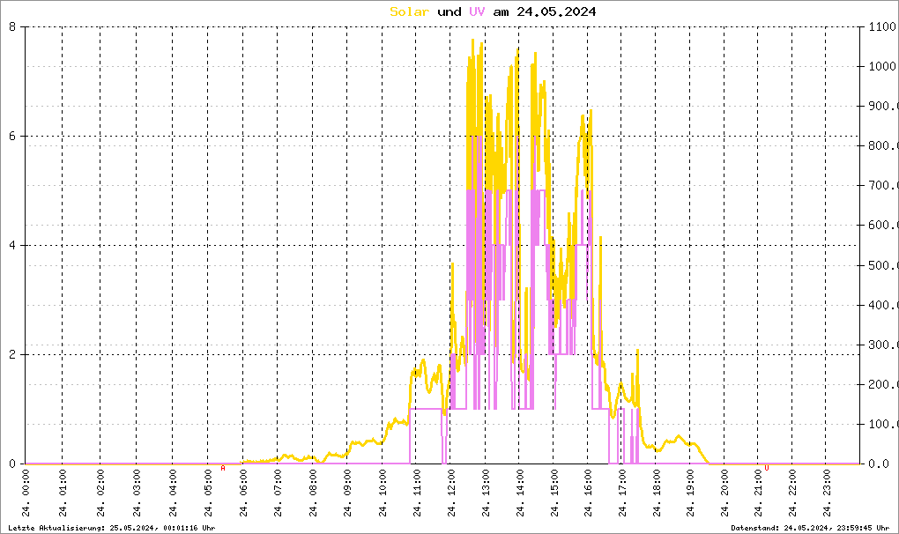Click the time label "24. 04:00"
The image size is (899, 534).
[x=173, y=493]
